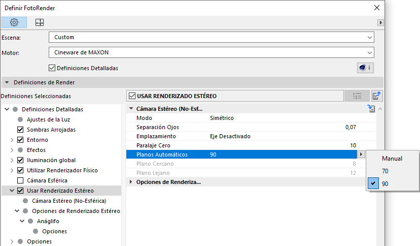Open the Escena dropdown showing Custom
The width and height of the screenshot is (420, 246).
coord(212,37)
